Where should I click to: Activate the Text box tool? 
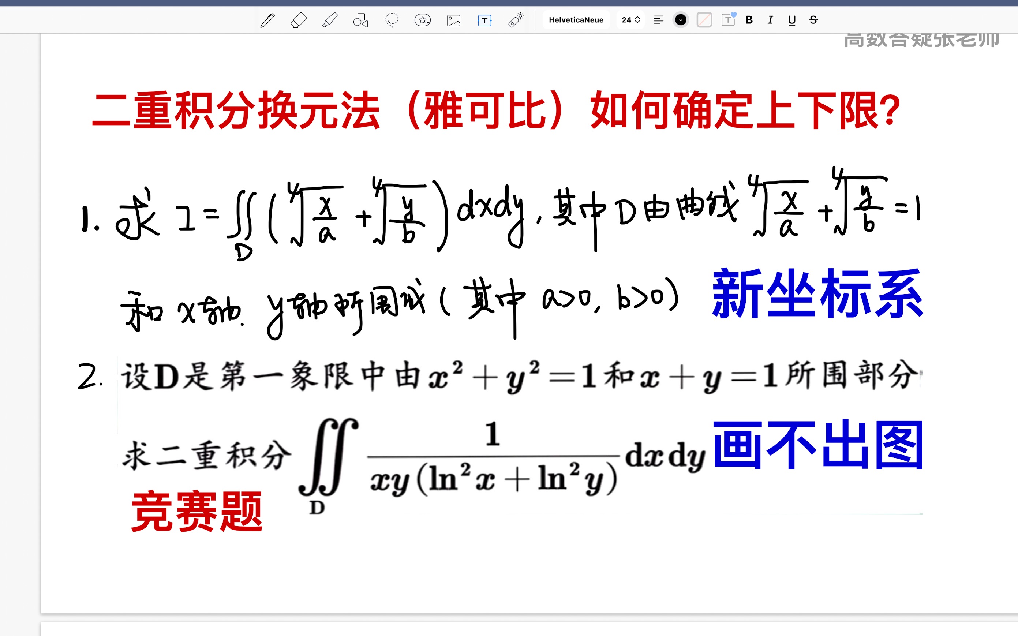[x=484, y=20]
